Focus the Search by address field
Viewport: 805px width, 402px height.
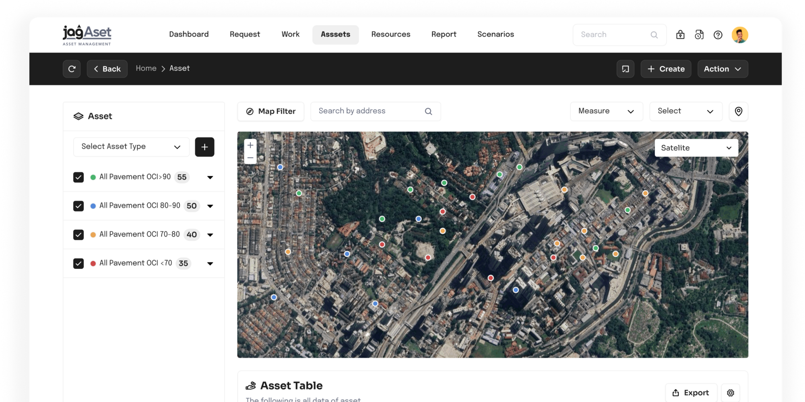[376, 111]
